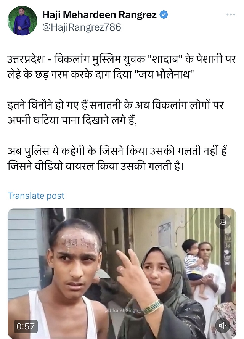The image size is (244, 339).
Task: Click the 0:57 duration badge
Action: point(26,326)
